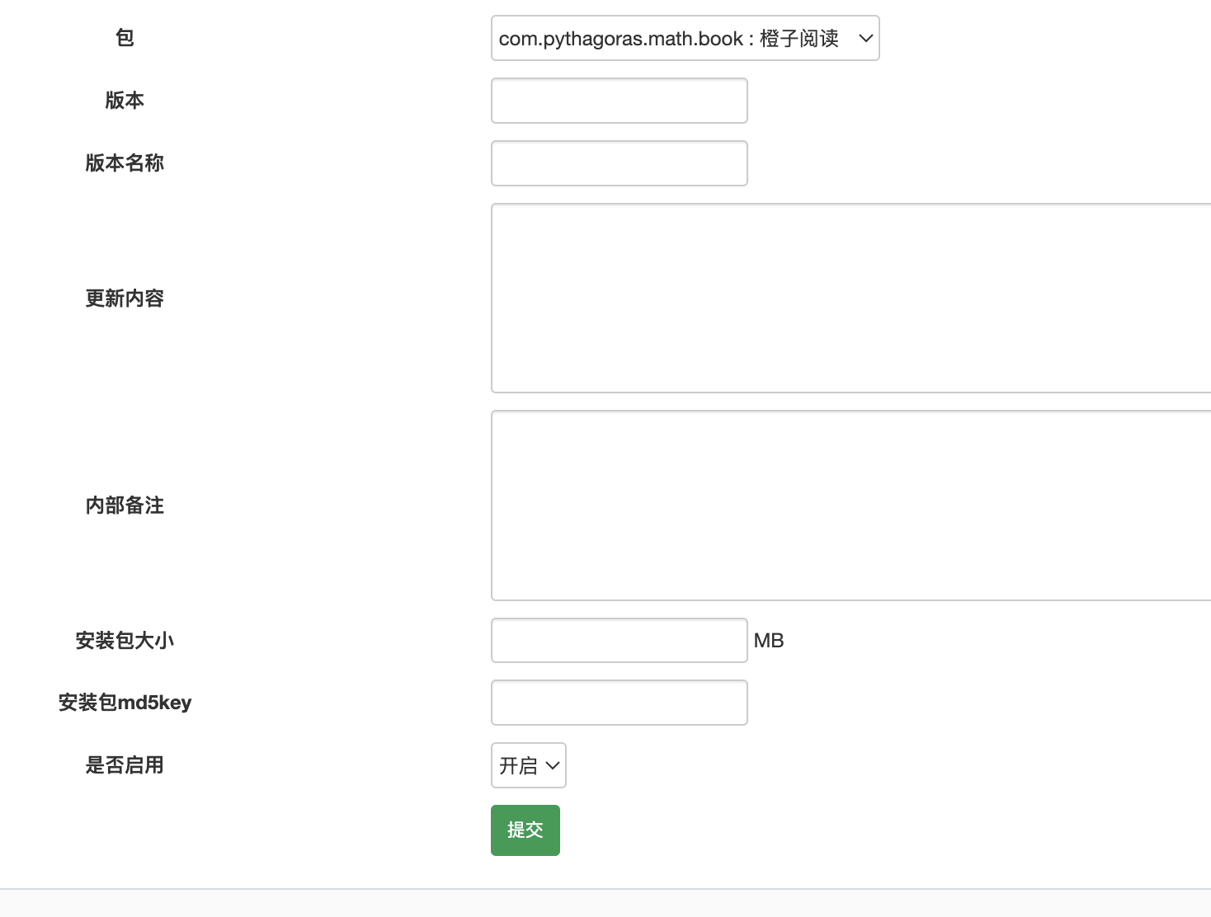
Task: Click the chevron arrow next to 开启
Action: [x=553, y=765]
